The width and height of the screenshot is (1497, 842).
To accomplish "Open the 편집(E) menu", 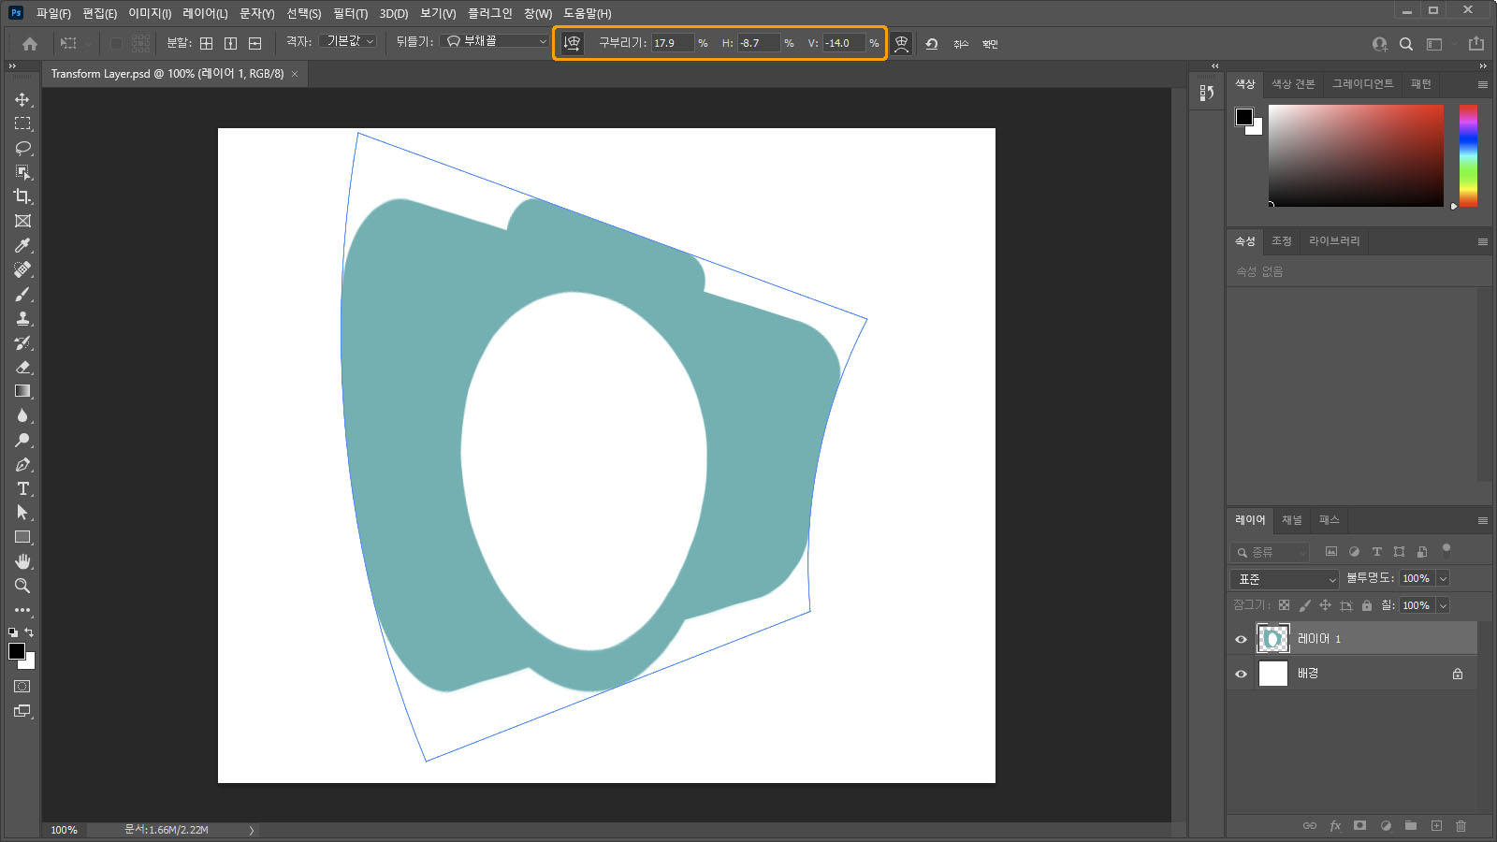I will click(x=99, y=13).
